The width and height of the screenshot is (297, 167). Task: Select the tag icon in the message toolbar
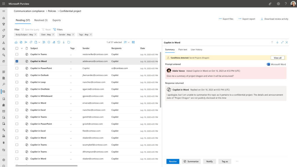tap(31, 42)
